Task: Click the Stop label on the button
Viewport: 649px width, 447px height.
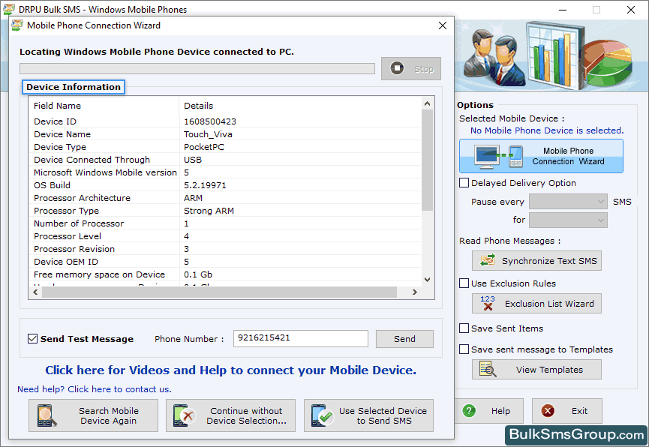Action: 424,69
